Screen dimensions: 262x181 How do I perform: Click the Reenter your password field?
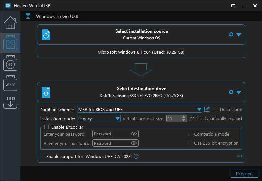click(x=116, y=143)
